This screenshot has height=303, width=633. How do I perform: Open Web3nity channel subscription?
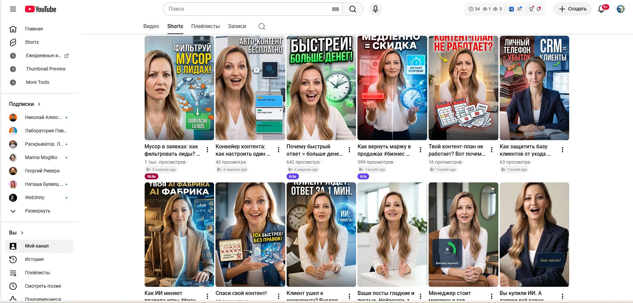(x=39, y=197)
